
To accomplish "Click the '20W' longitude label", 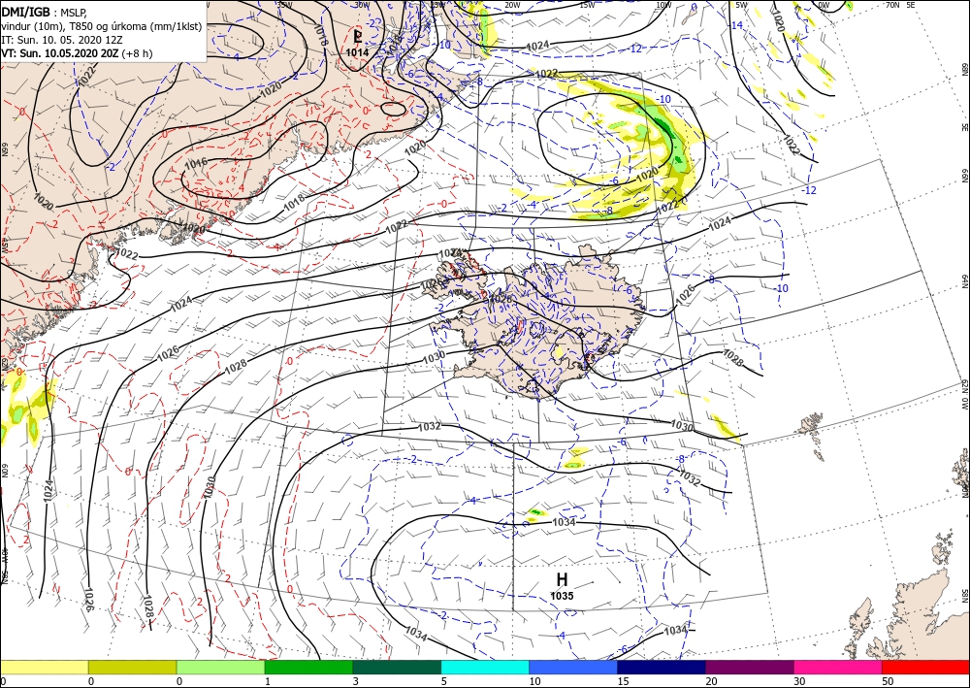I will point(511,5).
